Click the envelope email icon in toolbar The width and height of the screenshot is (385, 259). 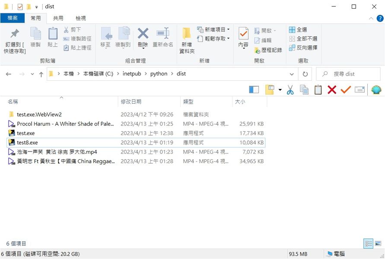click(x=360, y=90)
